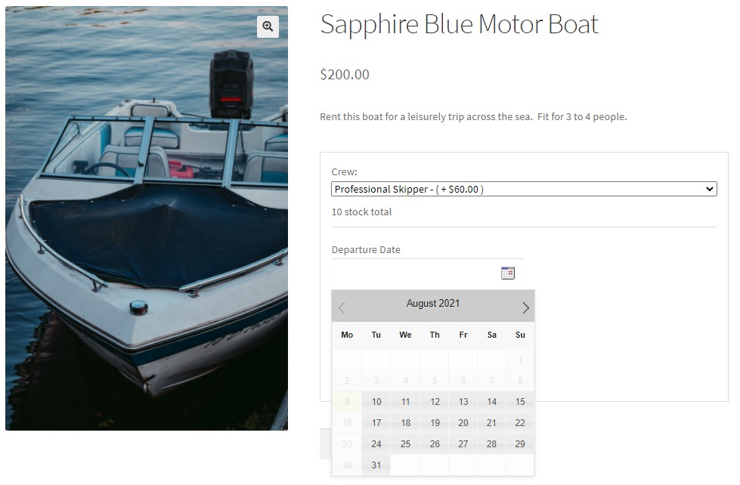The width and height of the screenshot is (740, 485).
Task: Pick August 26 in the calendar
Action: (x=435, y=444)
